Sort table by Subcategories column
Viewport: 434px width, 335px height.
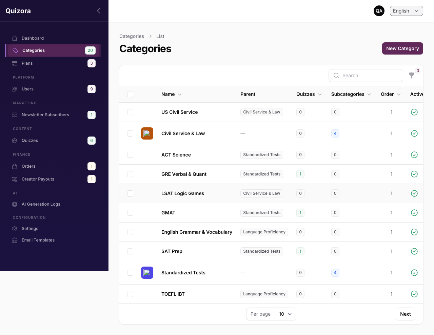click(351, 94)
